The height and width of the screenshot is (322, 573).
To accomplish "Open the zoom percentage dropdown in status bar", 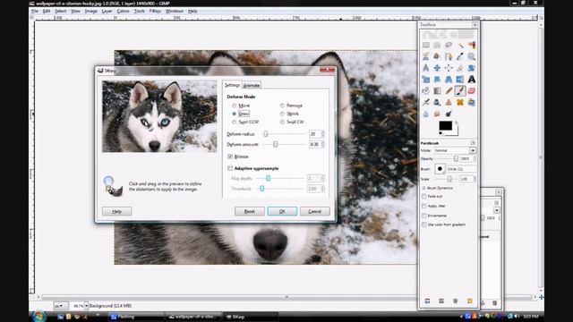I will click(87, 306).
